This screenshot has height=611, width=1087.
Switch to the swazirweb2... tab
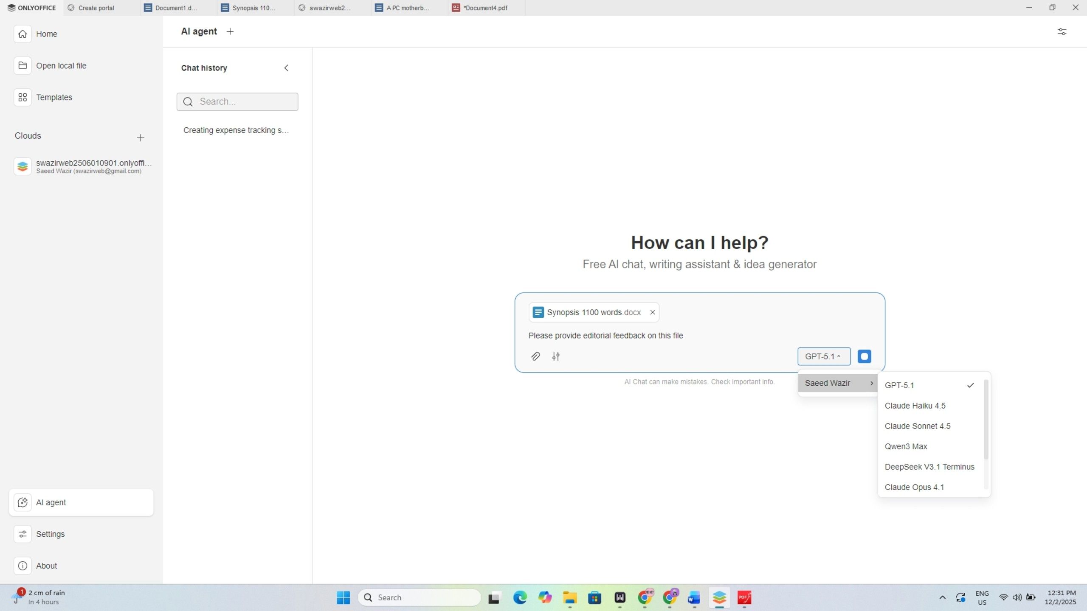tap(332, 8)
